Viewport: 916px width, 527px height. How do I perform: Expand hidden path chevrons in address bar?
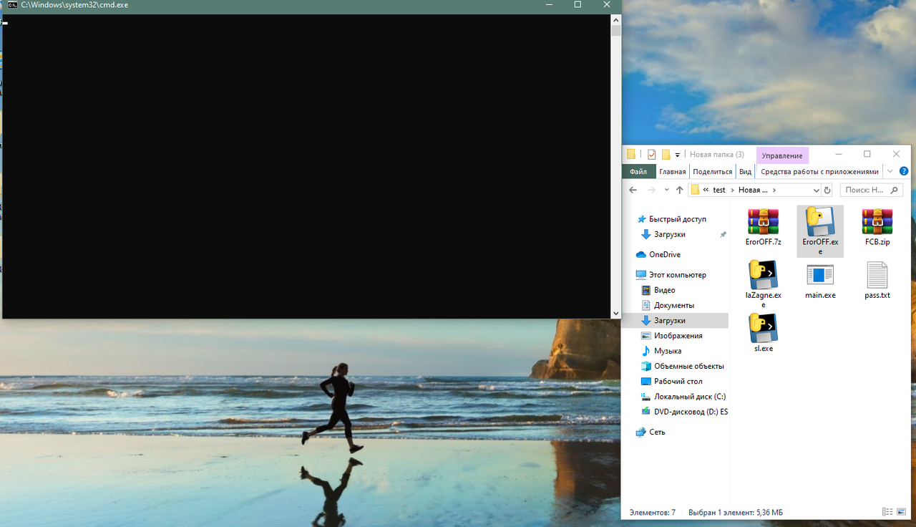click(x=706, y=190)
